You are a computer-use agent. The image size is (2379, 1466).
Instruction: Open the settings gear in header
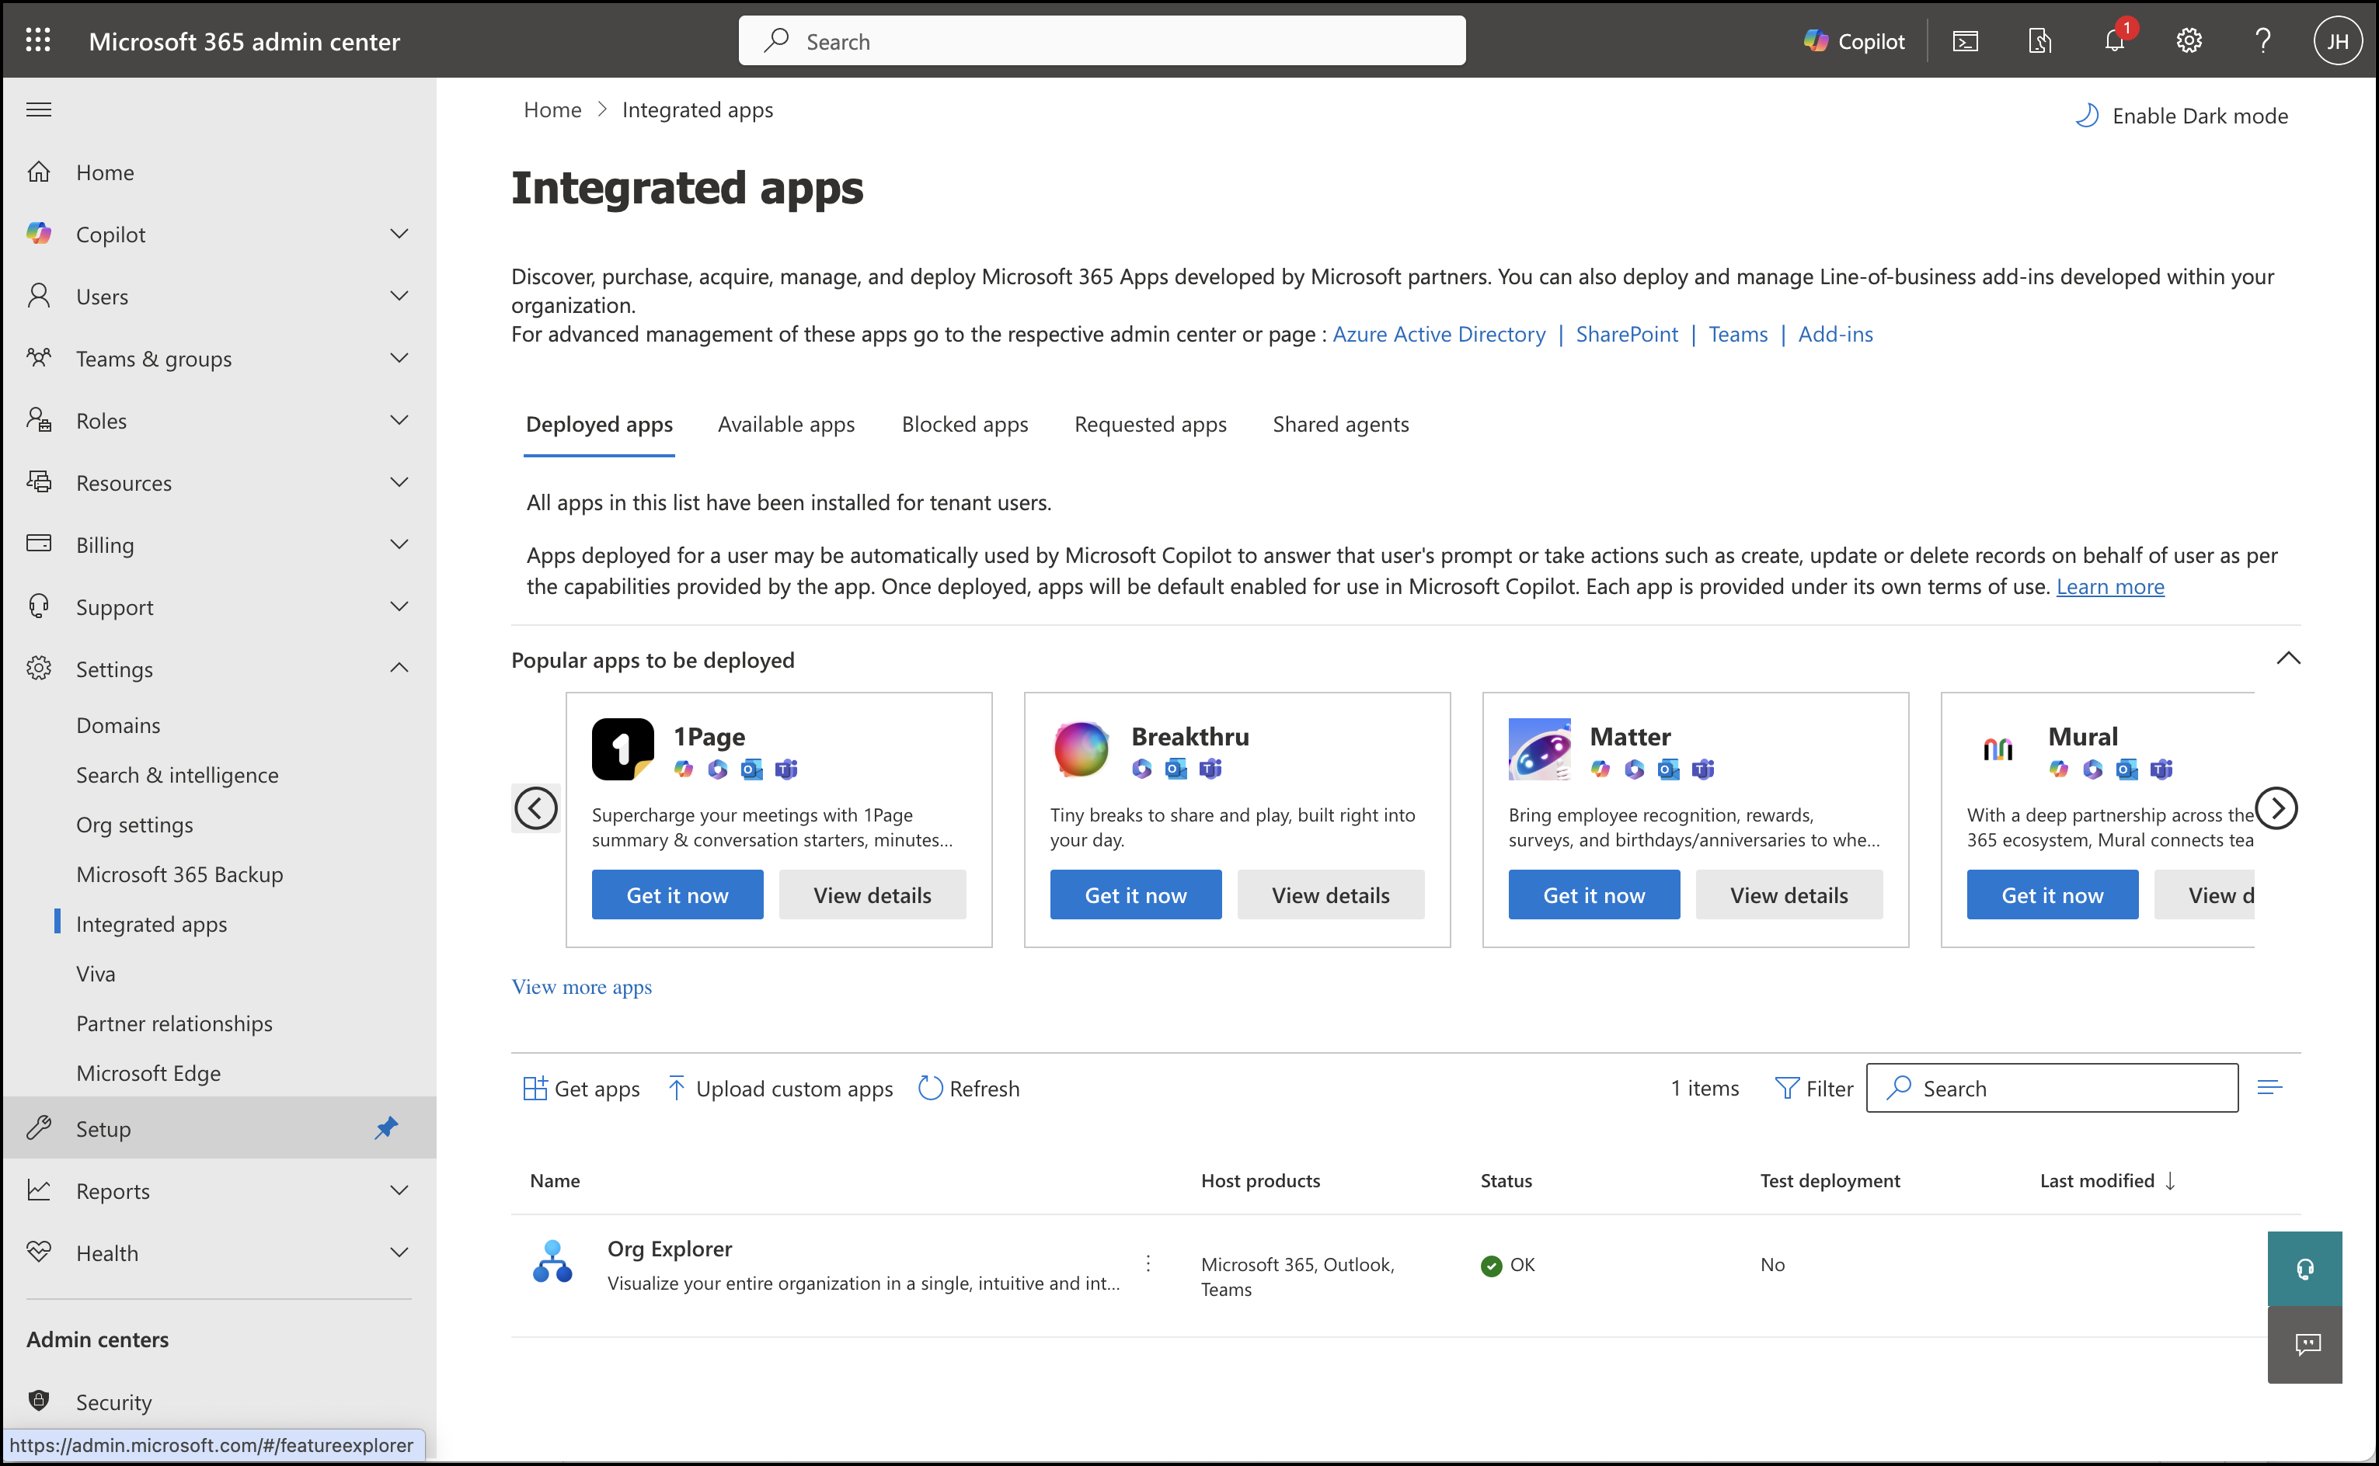click(x=2188, y=40)
